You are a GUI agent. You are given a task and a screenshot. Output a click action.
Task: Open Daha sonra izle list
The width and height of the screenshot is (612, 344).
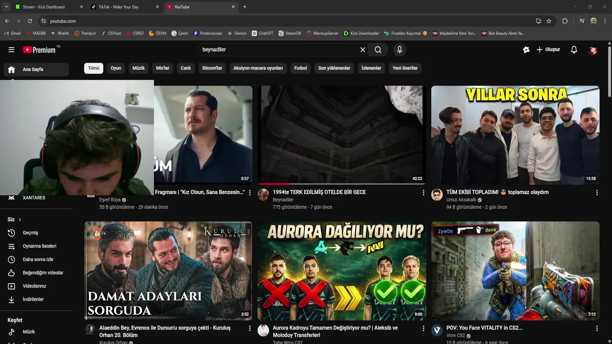coord(36,259)
